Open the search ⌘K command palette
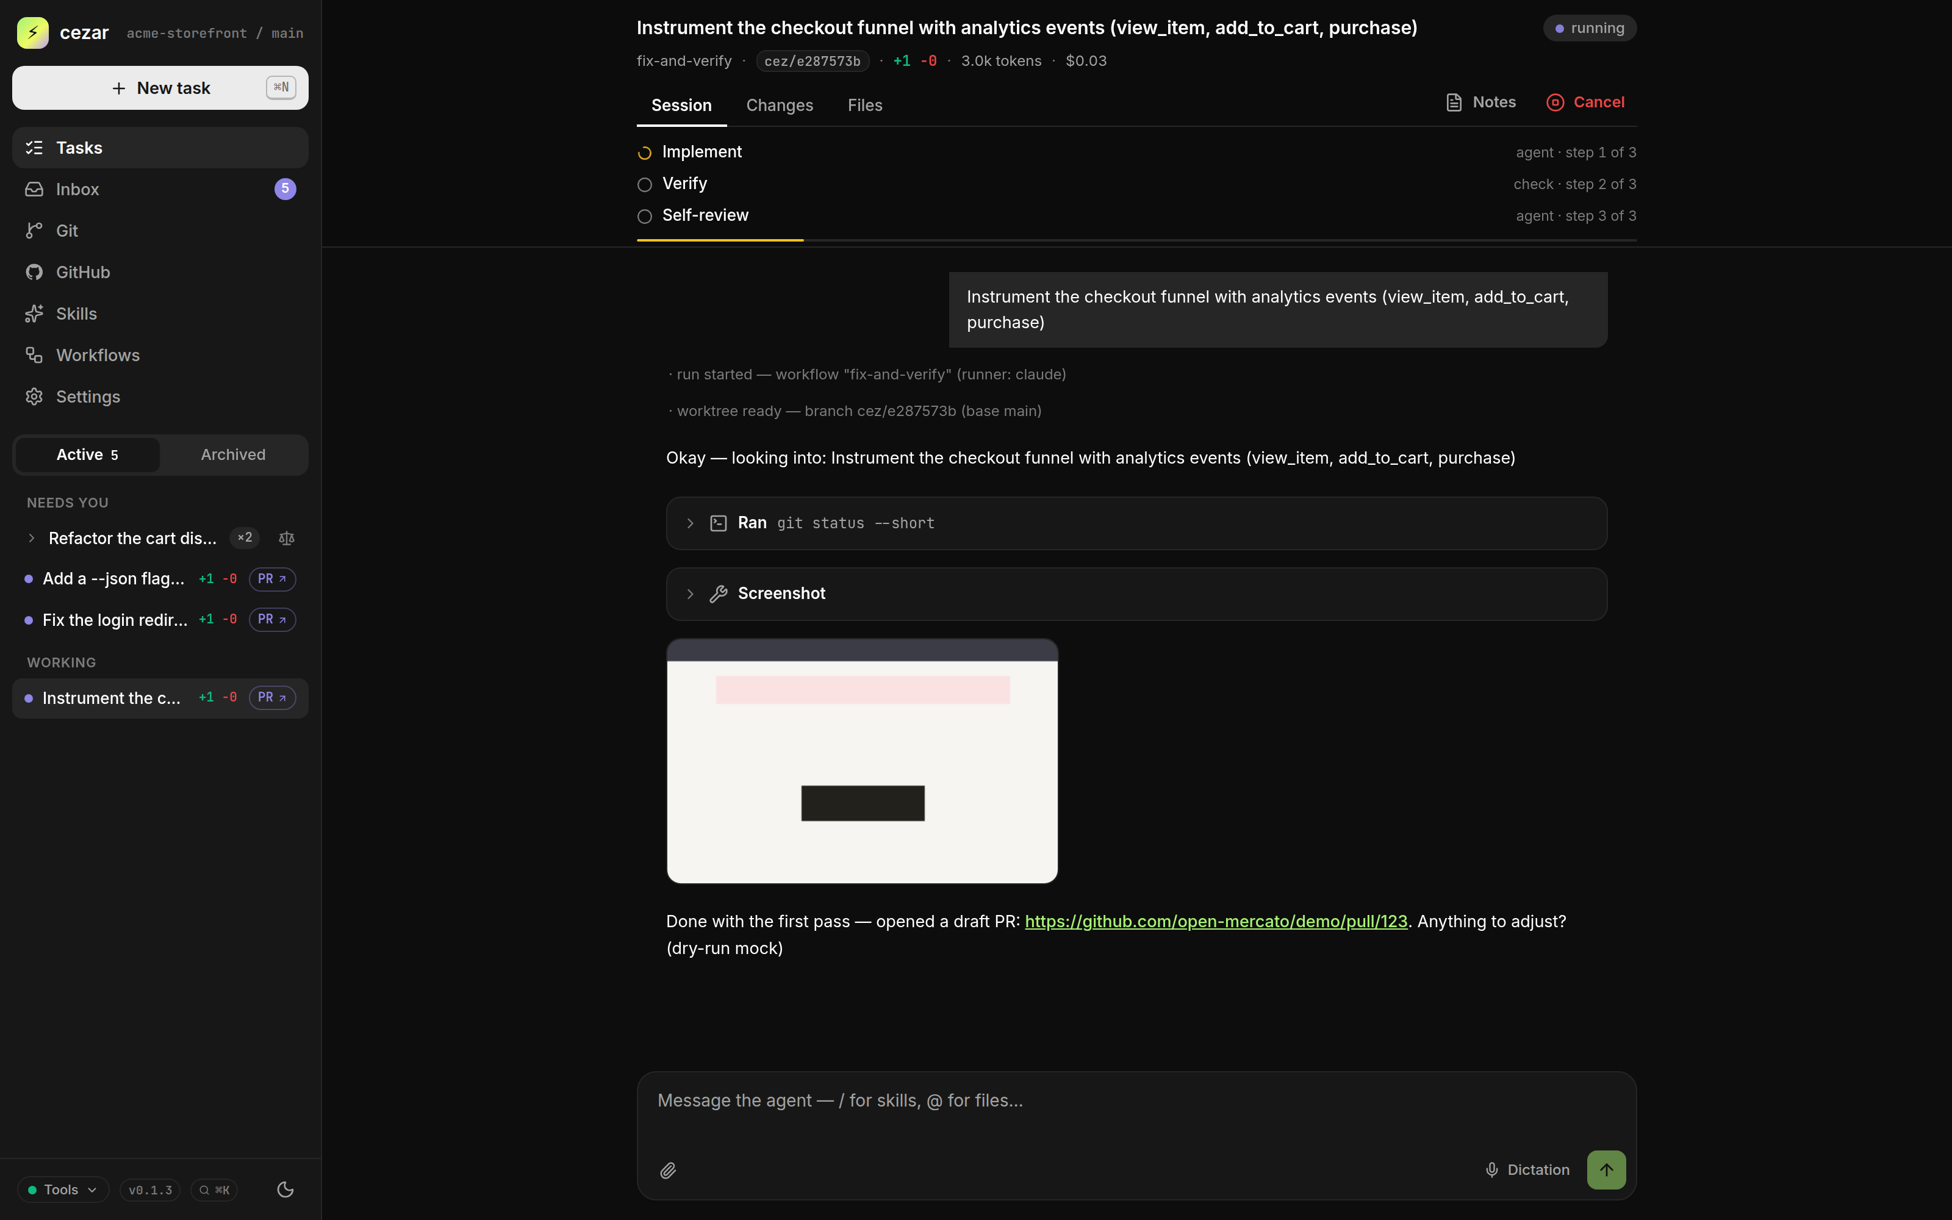Screen dimensions: 1952x1220 pyautogui.click(x=213, y=1189)
